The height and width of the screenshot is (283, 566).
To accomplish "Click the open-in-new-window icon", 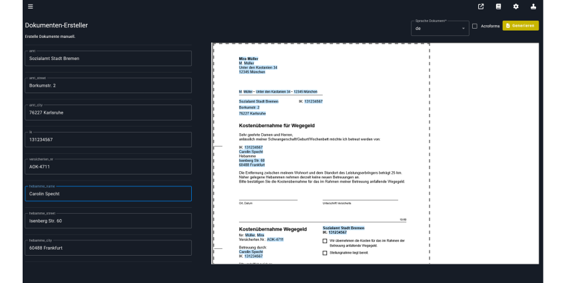I will pyautogui.click(x=481, y=7).
